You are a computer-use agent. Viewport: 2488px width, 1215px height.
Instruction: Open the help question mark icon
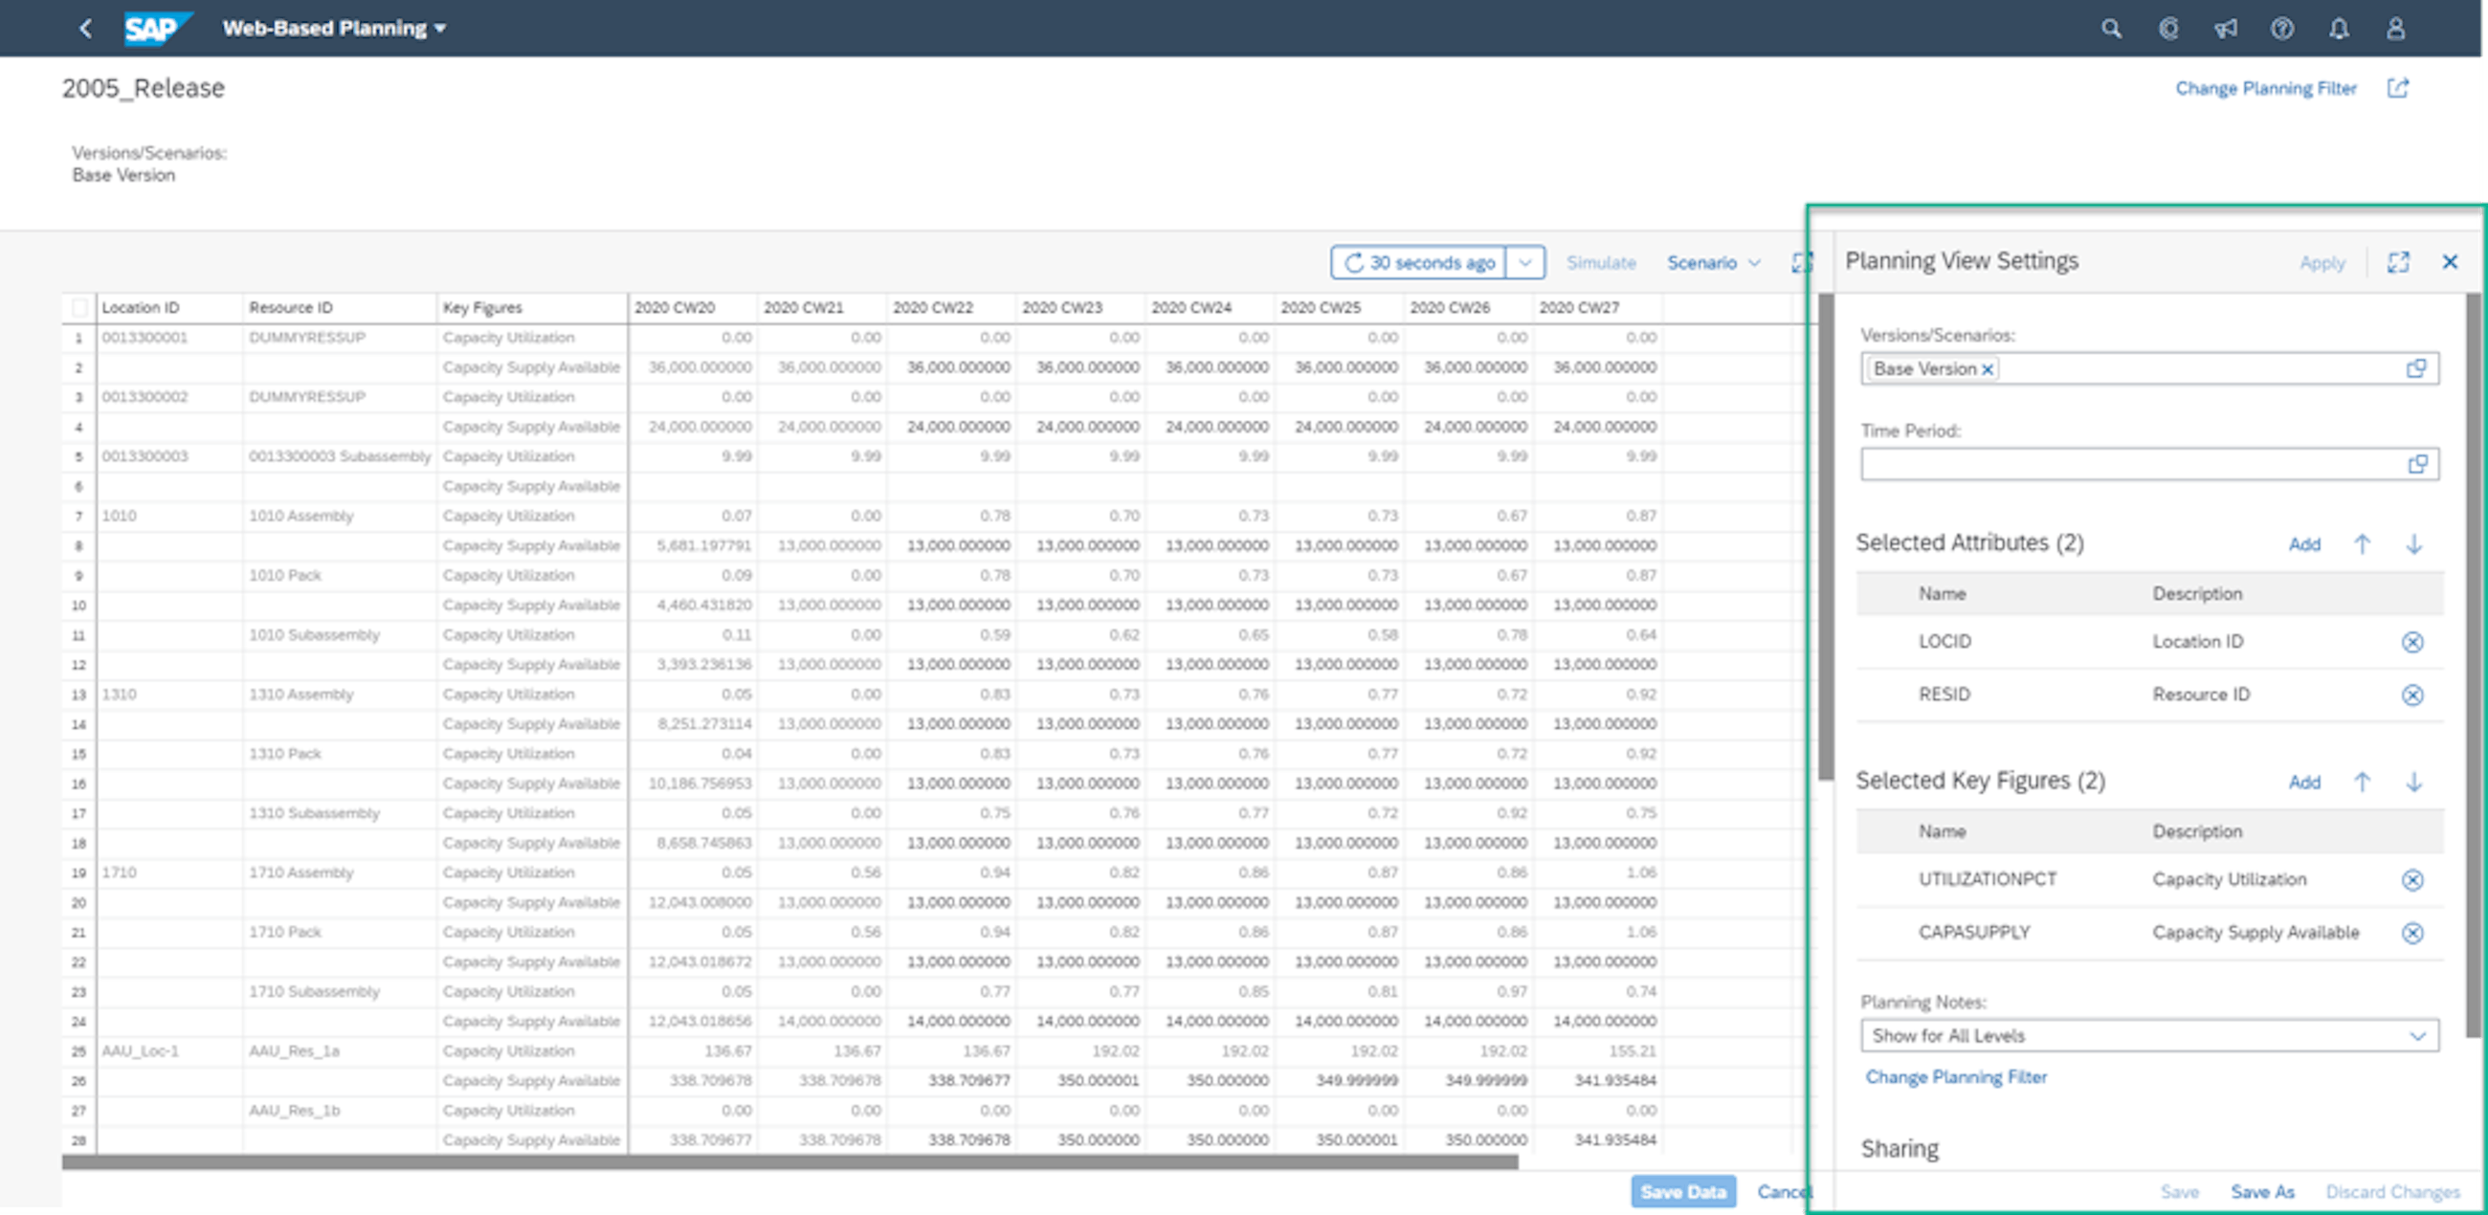click(x=2281, y=29)
